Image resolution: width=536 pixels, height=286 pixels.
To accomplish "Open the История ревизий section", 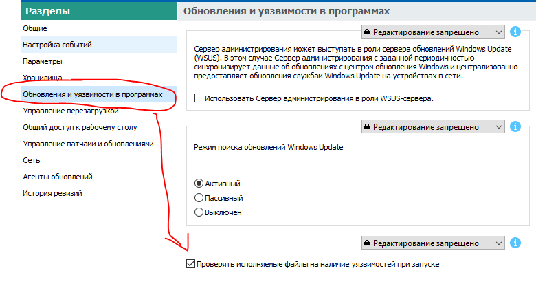I will (98, 193).
